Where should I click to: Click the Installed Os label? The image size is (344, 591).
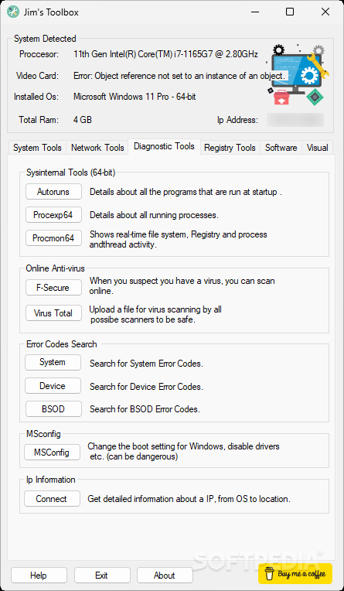pyautogui.click(x=36, y=97)
